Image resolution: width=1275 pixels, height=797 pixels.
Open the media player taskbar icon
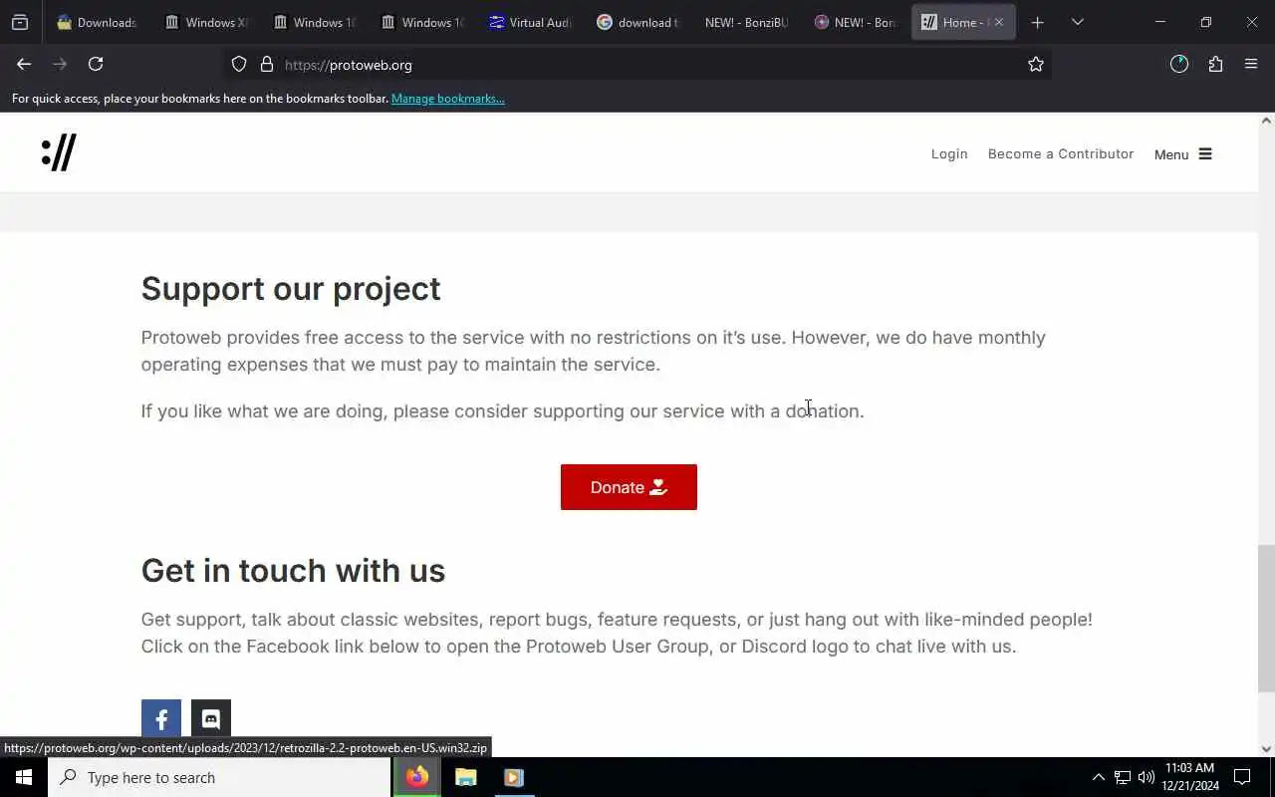coord(514,777)
